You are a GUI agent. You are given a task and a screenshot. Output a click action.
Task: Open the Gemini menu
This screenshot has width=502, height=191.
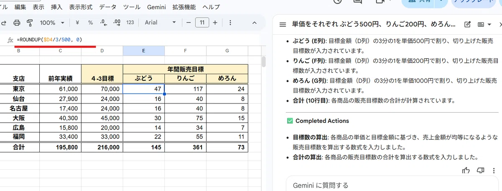(x=157, y=8)
